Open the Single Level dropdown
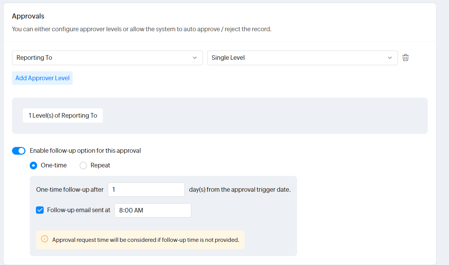The width and height of the screenshot is (449, 265). pyautogui.click(x=298, y=58)
